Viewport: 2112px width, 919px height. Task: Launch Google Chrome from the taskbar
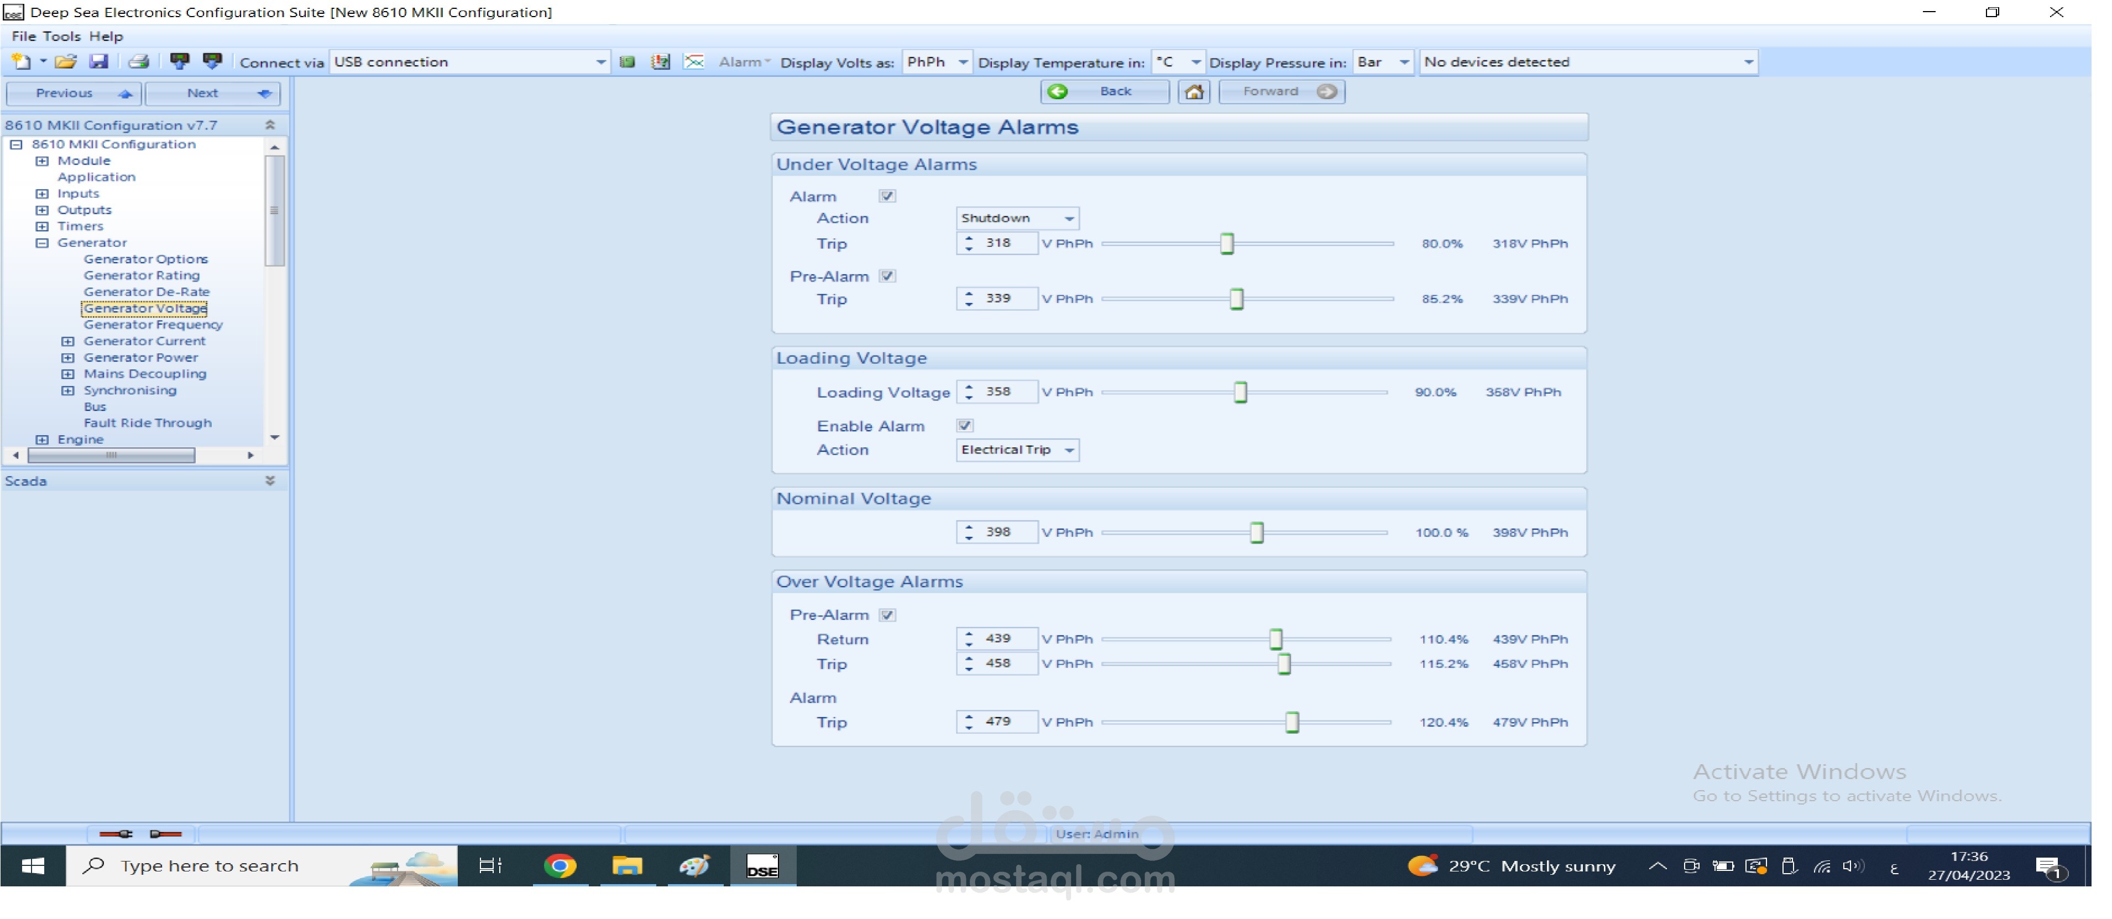[x=560, y=866]
